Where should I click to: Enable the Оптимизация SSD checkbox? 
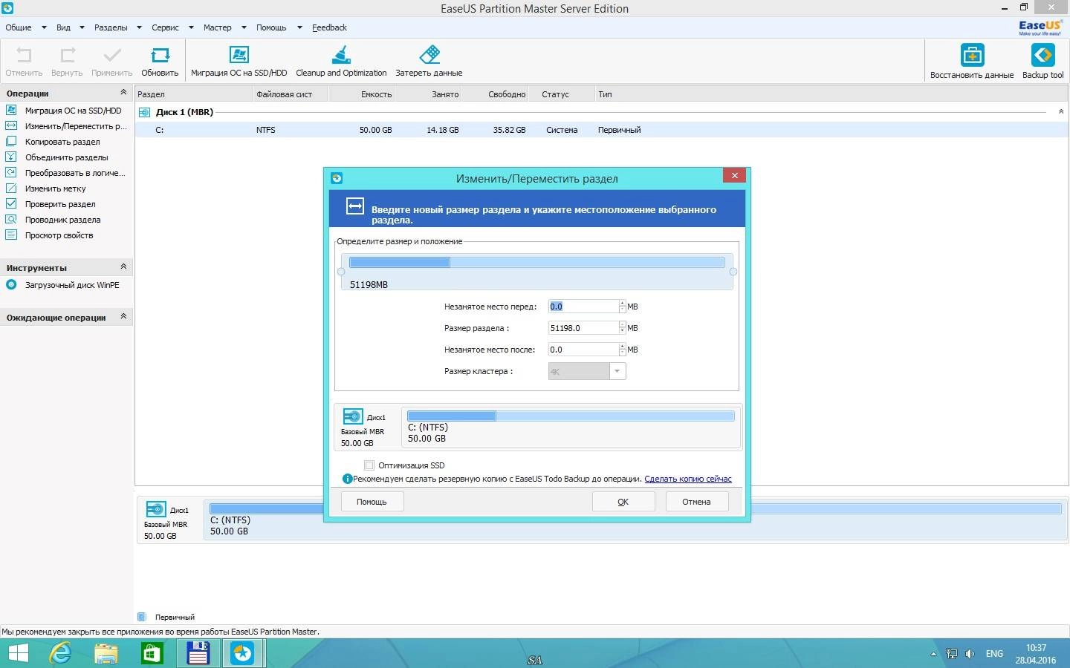pos(369,465)
